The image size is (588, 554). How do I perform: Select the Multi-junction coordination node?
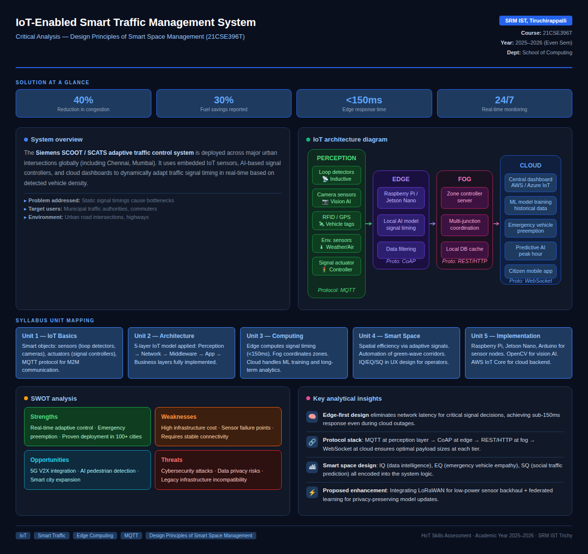click(x=465, y=225)
